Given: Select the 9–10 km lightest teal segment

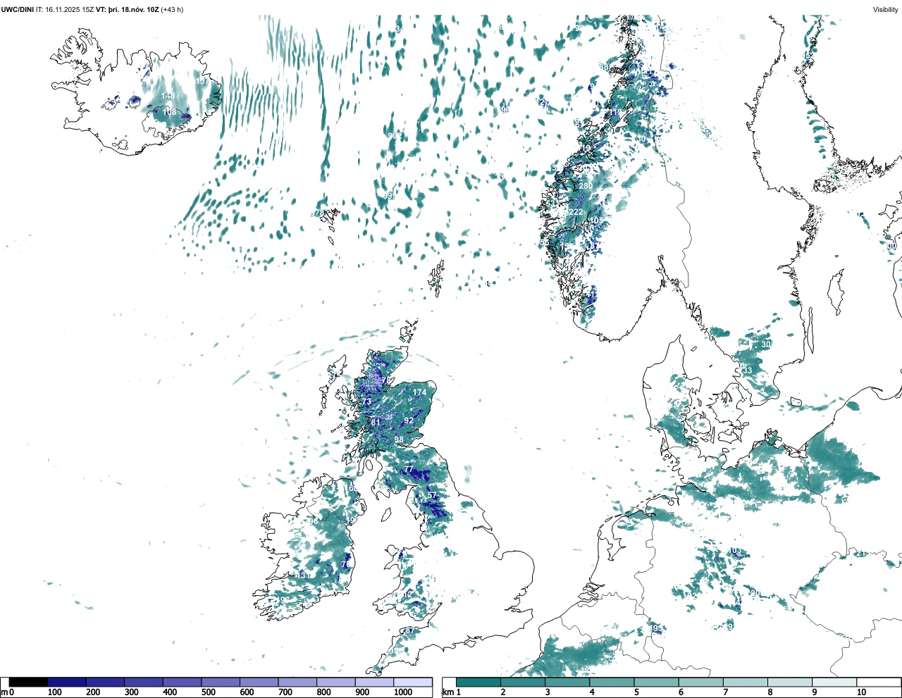Looking at the screenshot, I should pos(834,682).
